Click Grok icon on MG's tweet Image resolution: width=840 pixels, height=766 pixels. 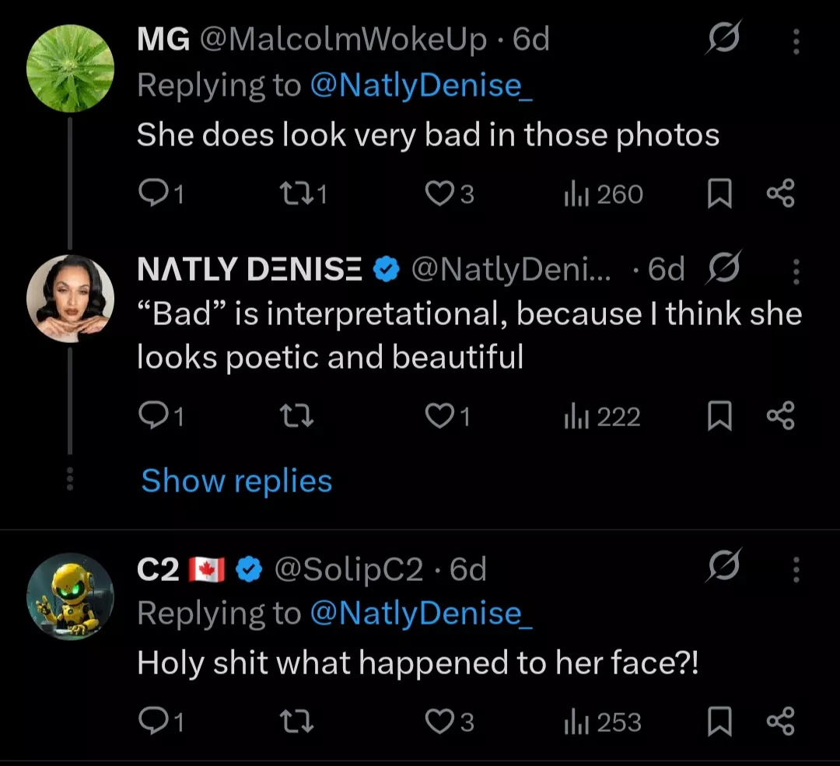click(723, 39)
